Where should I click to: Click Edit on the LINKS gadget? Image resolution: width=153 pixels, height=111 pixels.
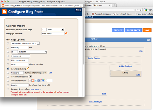(x=138, y=75)
